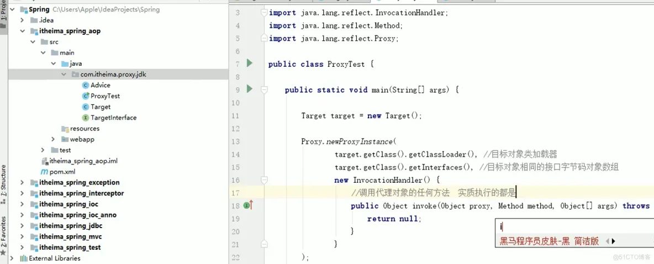
Task: Expand the itheima_spring_ioc module
Action: click(x=22, y=204)
